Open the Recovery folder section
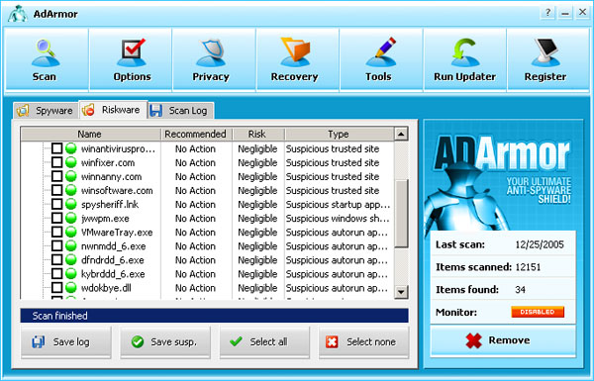The image size is (594, 381). tap(298, 59)
